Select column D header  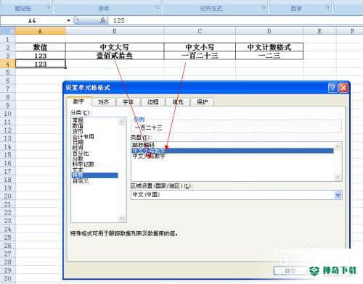click(269, 31)
